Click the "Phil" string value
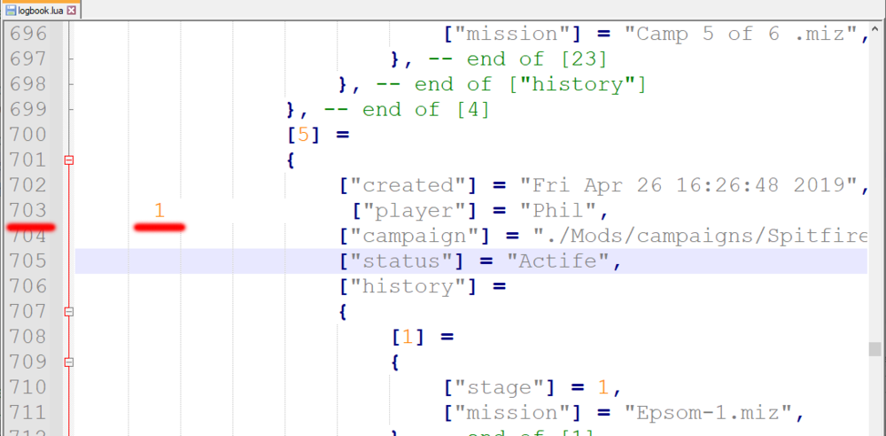The image size is (886, 436). coord(559,212)
